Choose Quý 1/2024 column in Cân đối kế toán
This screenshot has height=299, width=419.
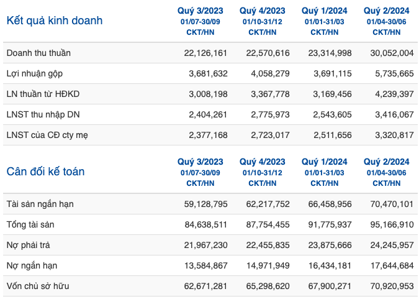click(325, 162)
